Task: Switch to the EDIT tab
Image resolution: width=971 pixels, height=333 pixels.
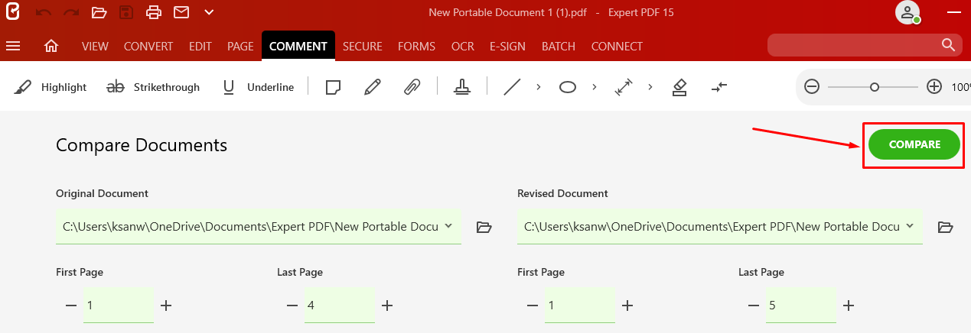Action: 200,46
